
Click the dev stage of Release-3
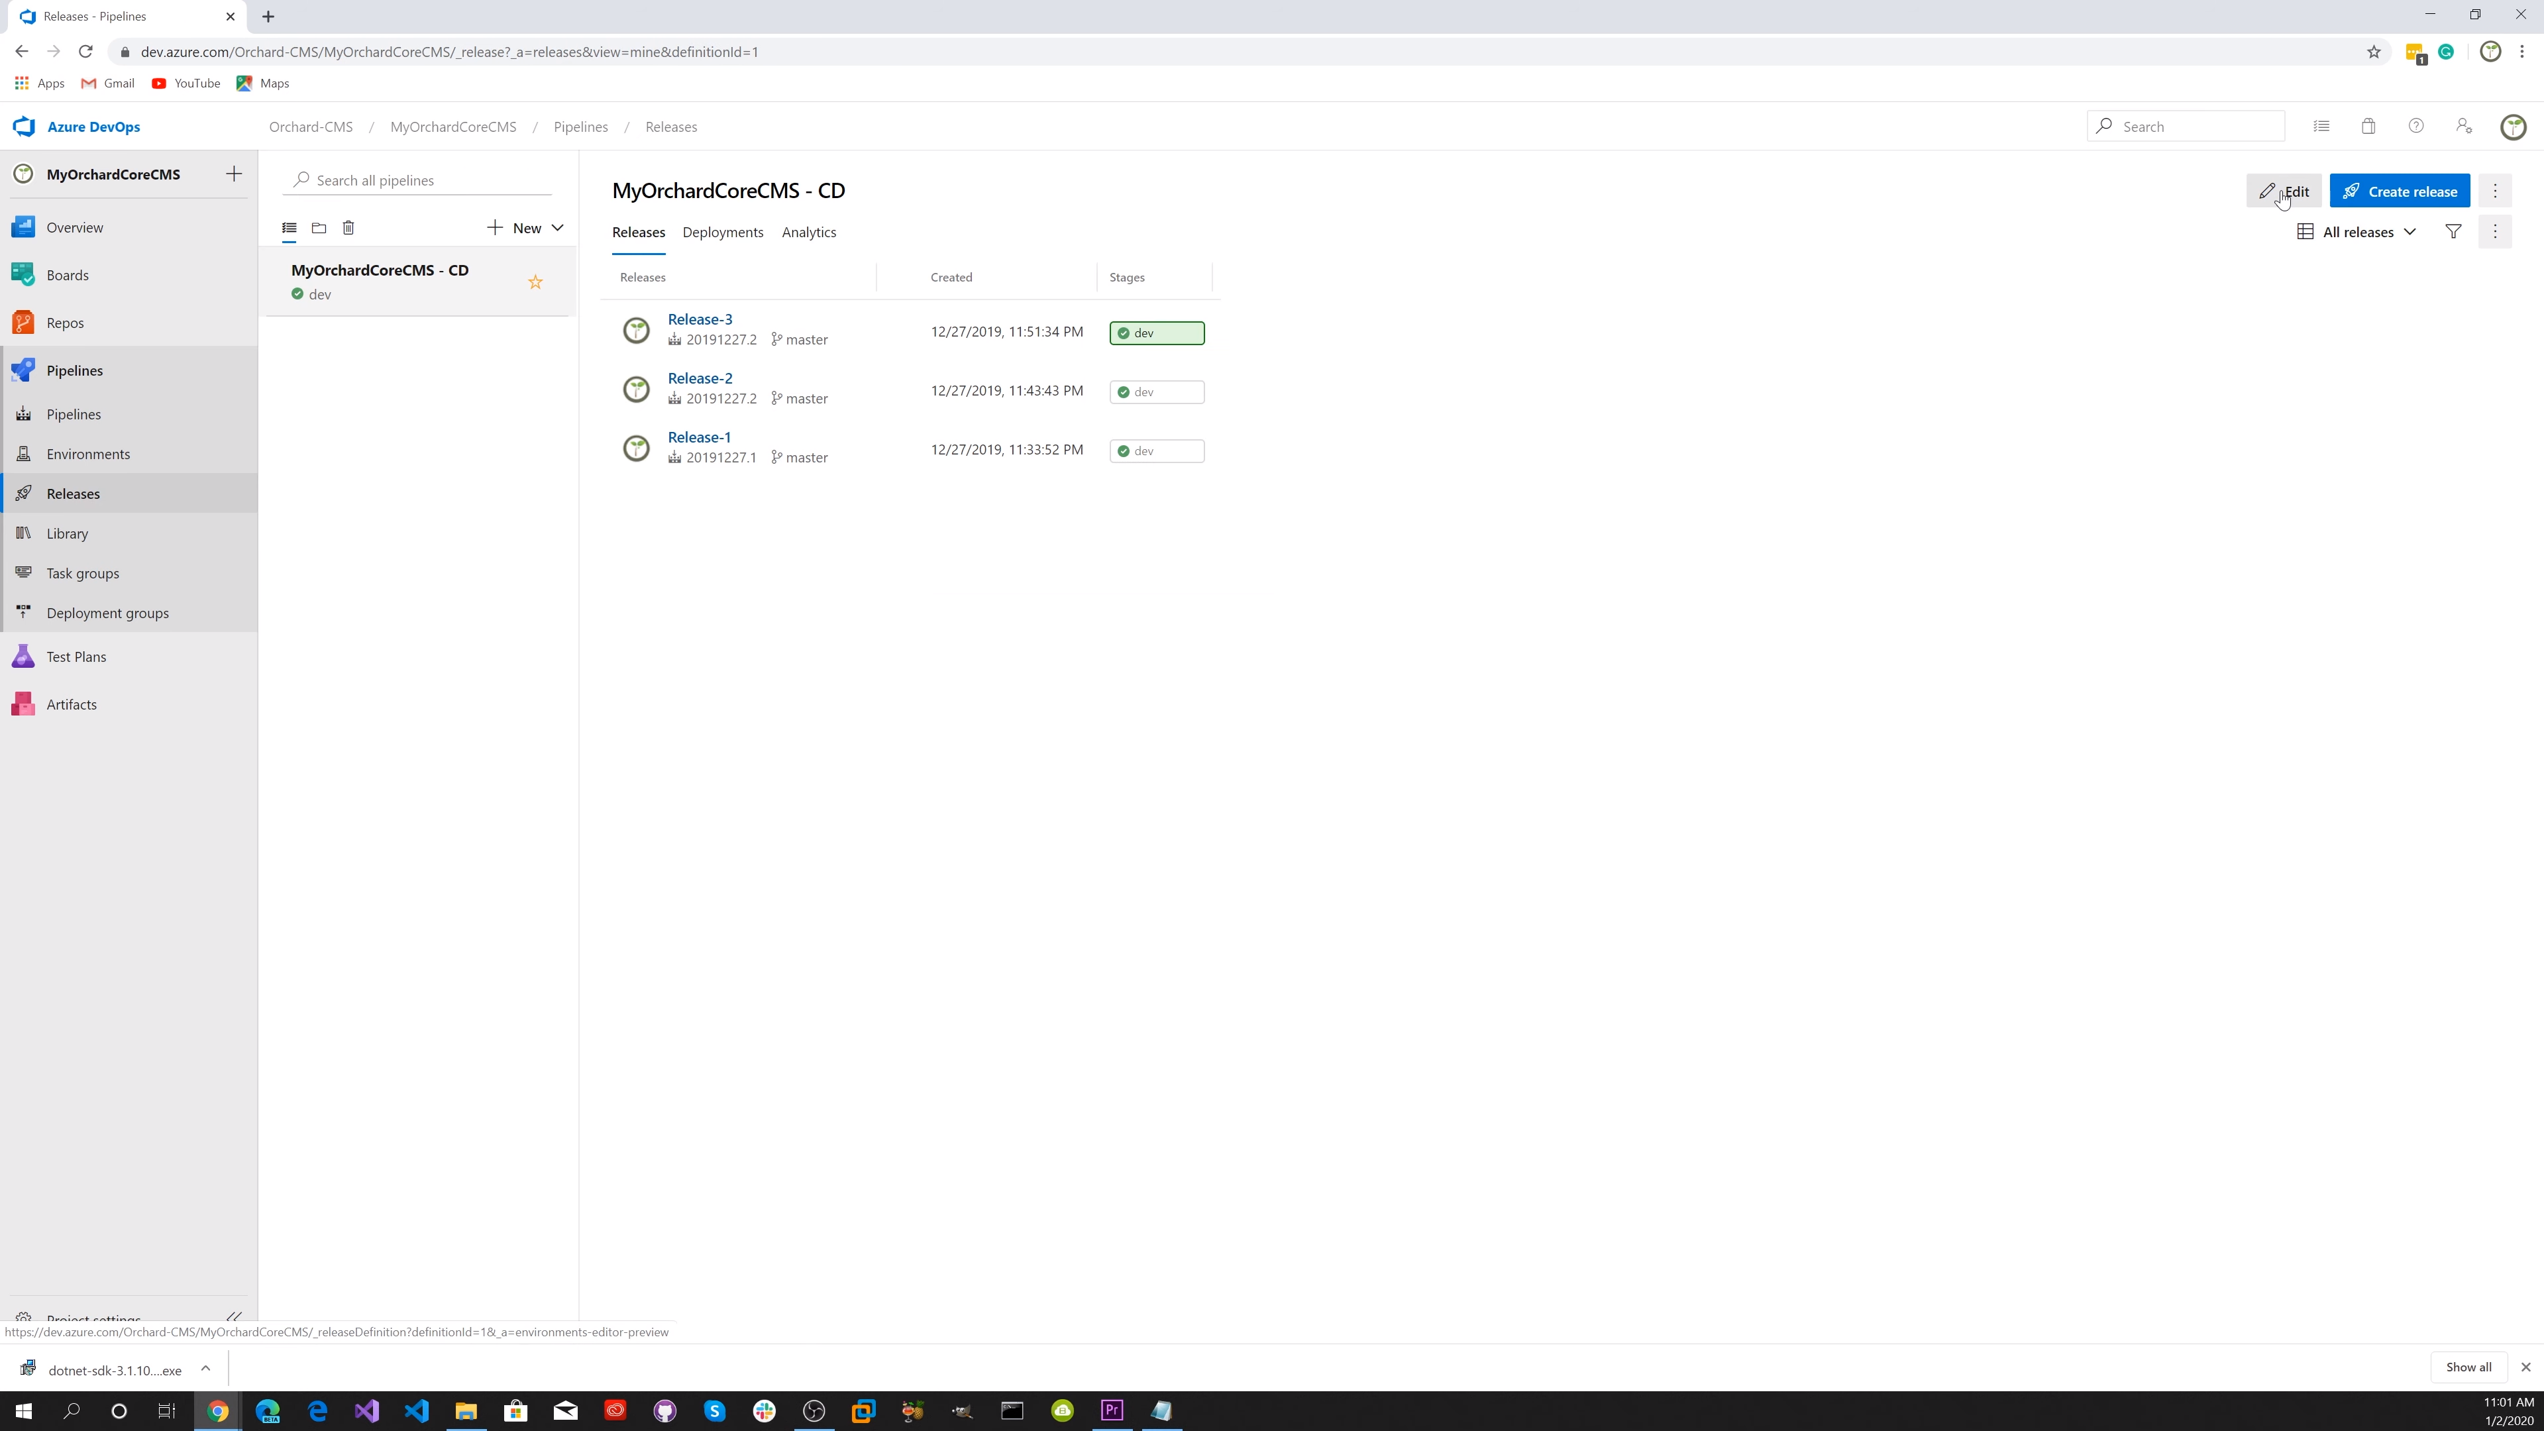1157,333
